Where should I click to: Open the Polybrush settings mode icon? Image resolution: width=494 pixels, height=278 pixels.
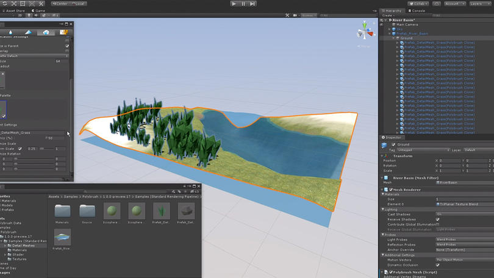click(x=63, y=32)
